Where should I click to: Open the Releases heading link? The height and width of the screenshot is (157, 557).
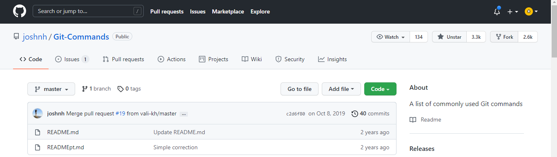[422, 148]
